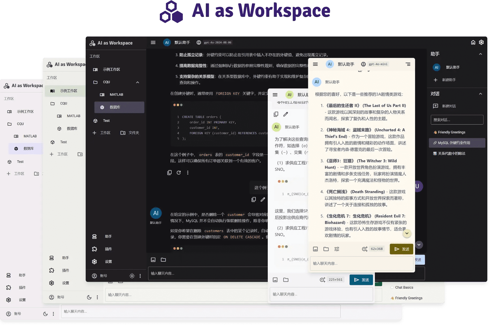Select 数据库 in leftmost light window sidebar
Image resolution: width=490 pixels, height=325 pixels.
click(25, 149)
